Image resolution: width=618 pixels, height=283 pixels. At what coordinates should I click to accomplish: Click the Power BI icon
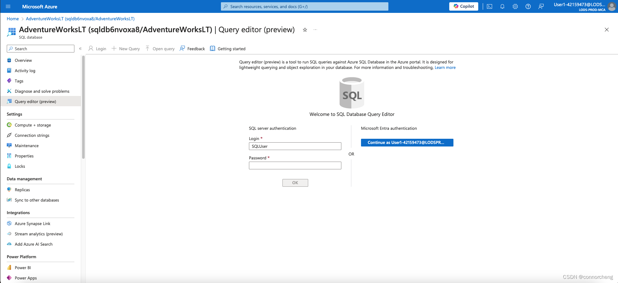(x=9, y=268)
